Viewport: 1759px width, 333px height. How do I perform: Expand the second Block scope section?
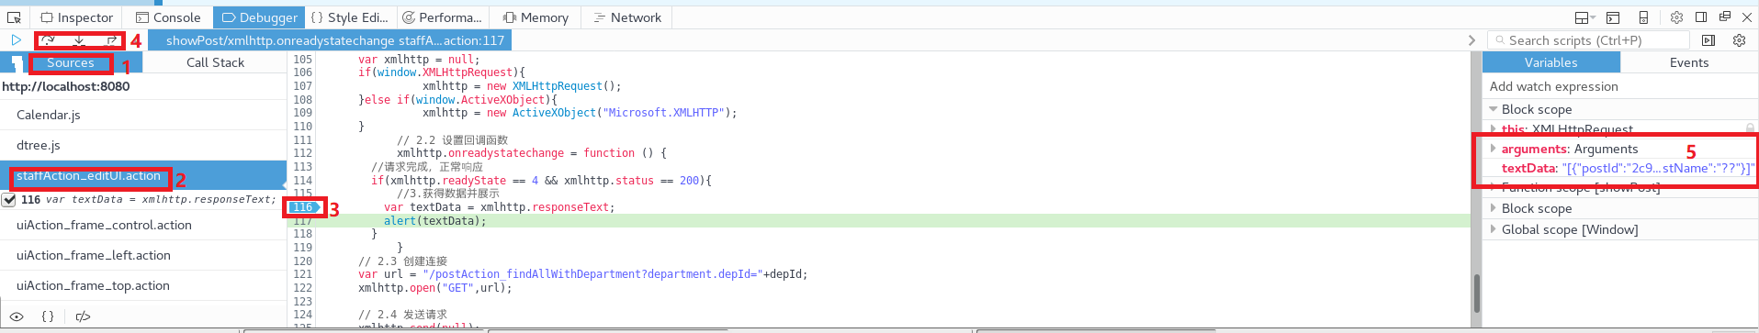[1494, 208]
